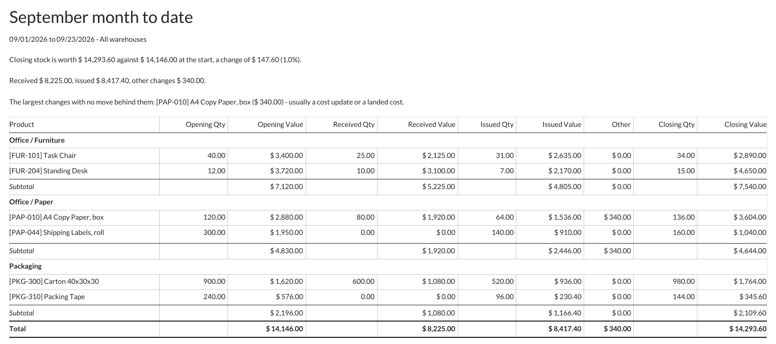Click Standing Desk closing value $ 4,650.00
Screen dimensions: 776x344
(749, 171)
